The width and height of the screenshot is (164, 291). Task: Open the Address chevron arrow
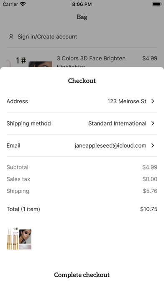(x=153, y=101)
